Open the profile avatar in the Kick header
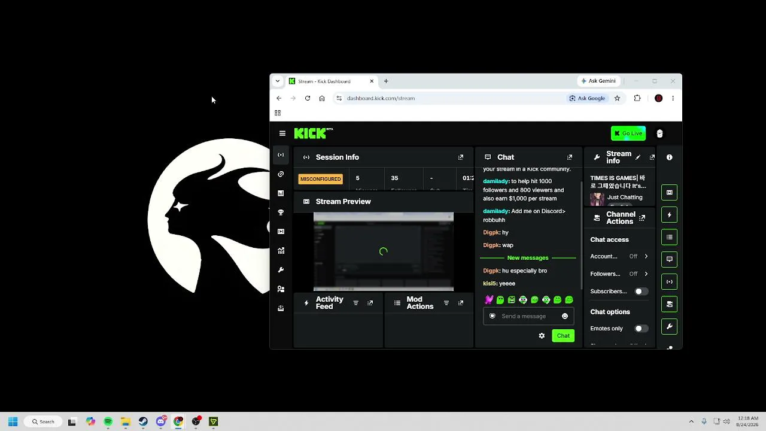This screenshot has width=766, height=431. [659, 133]
